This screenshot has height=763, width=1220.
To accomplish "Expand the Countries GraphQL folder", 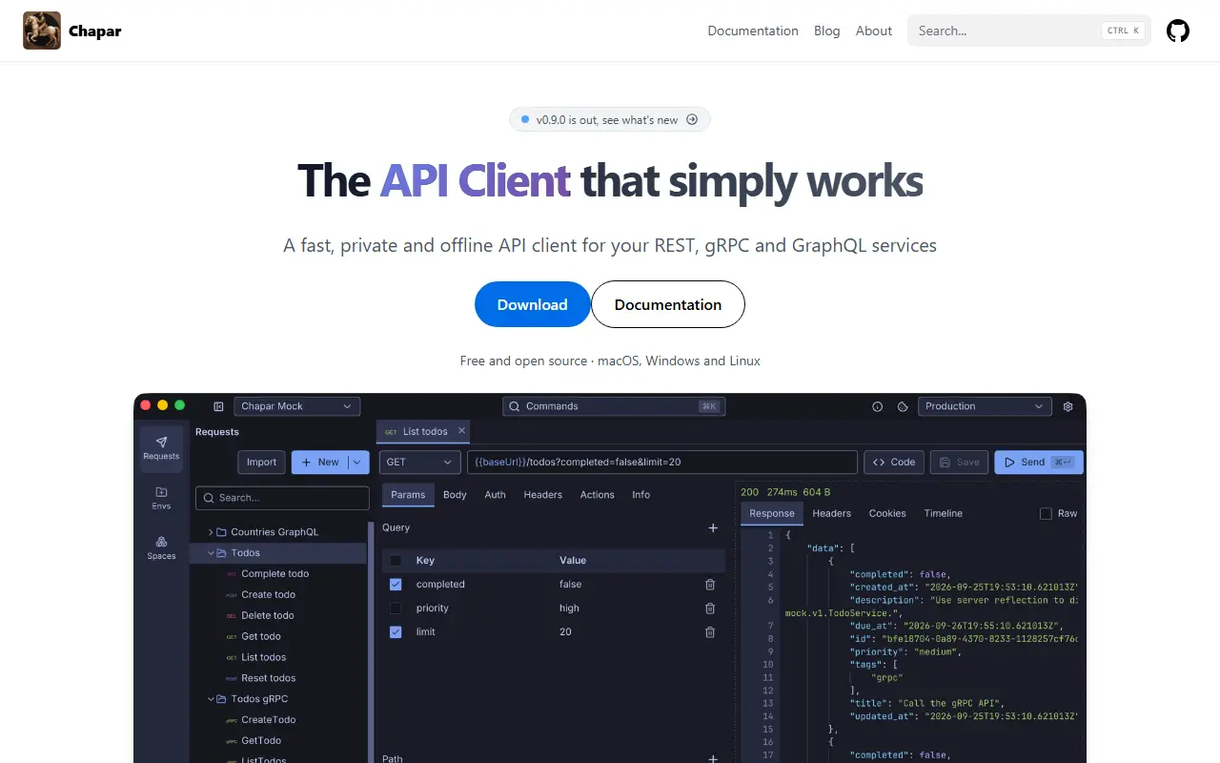I will [211, 532].
